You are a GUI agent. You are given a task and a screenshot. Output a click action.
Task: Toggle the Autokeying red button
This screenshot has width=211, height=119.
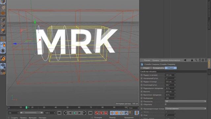point(101,113)
